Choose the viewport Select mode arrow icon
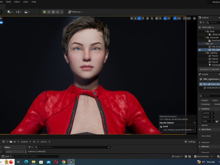 (x=132, y=18)
